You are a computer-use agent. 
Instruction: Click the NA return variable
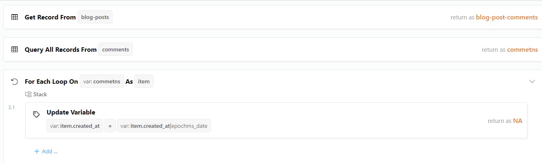pos(518,121)
